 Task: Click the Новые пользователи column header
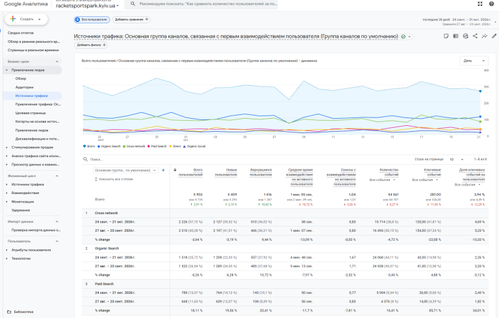[225, 173]
